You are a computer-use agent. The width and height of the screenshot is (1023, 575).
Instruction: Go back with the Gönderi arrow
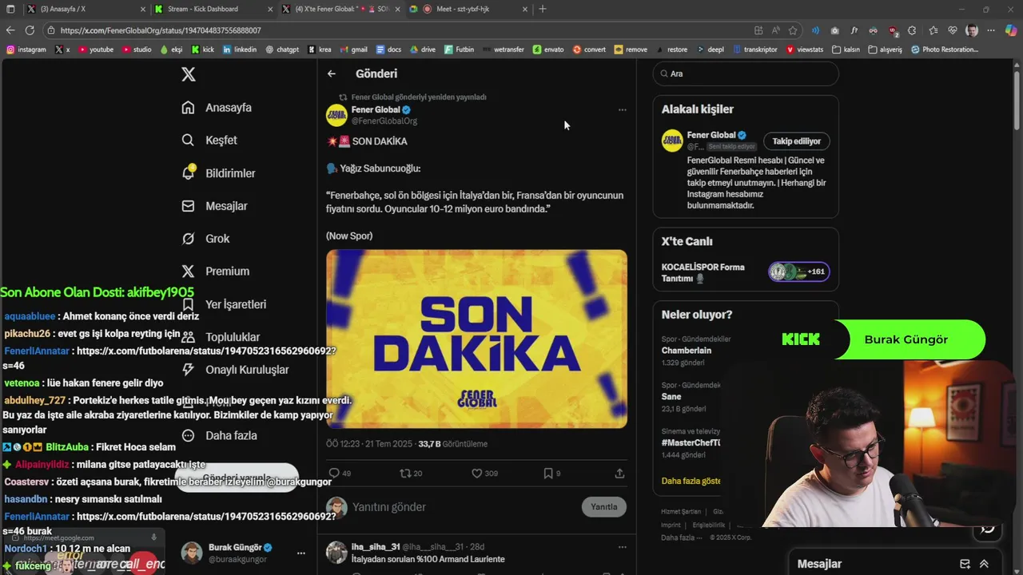332,73
